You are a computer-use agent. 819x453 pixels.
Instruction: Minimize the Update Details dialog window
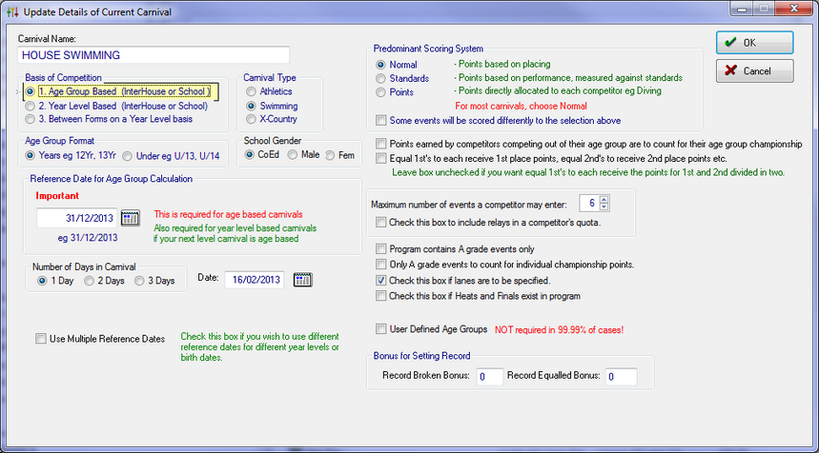click(x=742, y=9)
